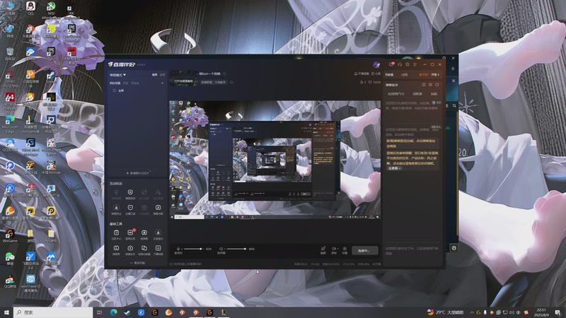Open the 弹幕助手 settings gear icon
This screenshot has width=566, height=318.
click(430, 85)
